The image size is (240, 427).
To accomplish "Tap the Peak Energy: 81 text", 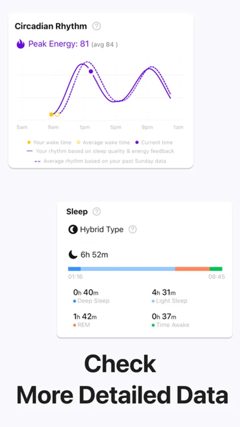I will pyautogui.click(x=58, y=44).
